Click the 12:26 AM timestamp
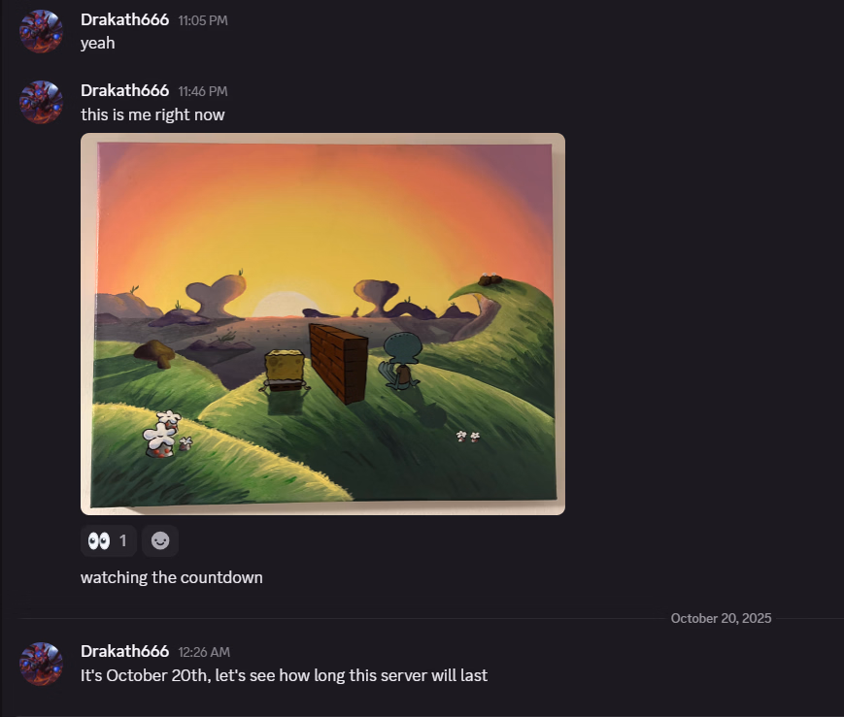844x717 pixels. pos(204,652)
